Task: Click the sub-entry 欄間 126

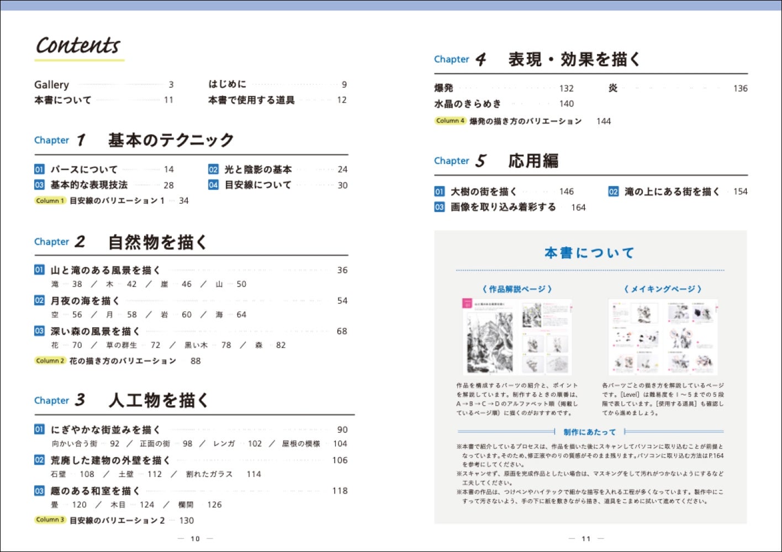Action: 200,505
